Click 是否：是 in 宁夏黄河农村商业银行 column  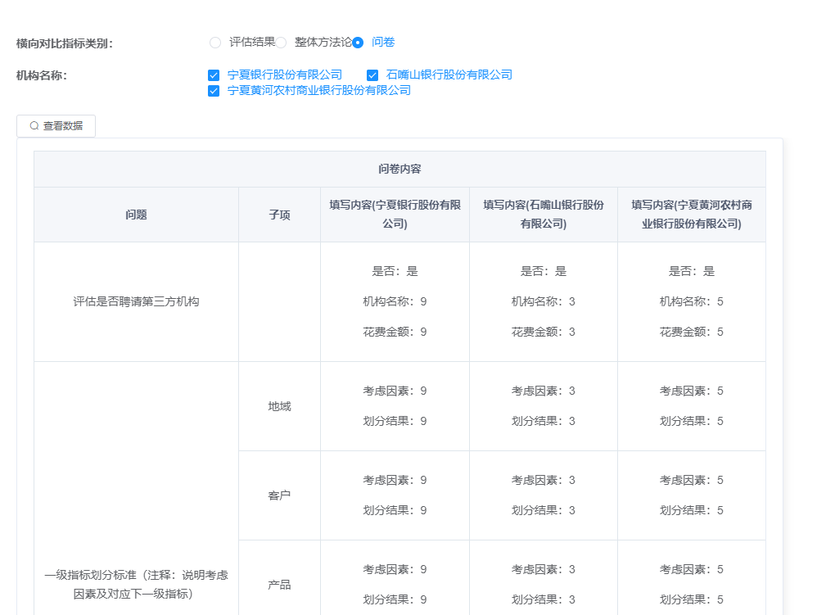pyautogui.click(x=692, y=272)
